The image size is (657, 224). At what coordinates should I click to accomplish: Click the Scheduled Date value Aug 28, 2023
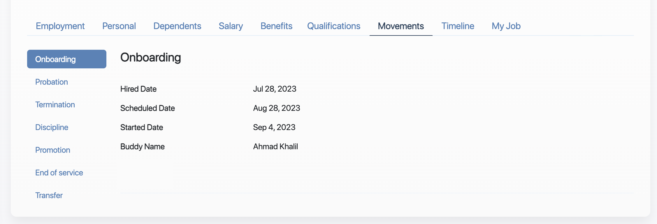277,108
